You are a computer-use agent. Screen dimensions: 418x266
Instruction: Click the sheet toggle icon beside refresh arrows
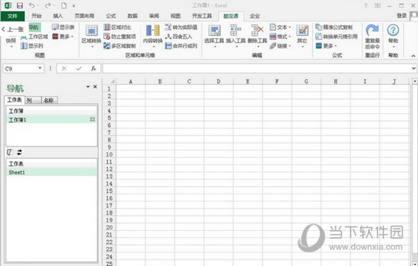pyautogui.click(x=10, y=152)
